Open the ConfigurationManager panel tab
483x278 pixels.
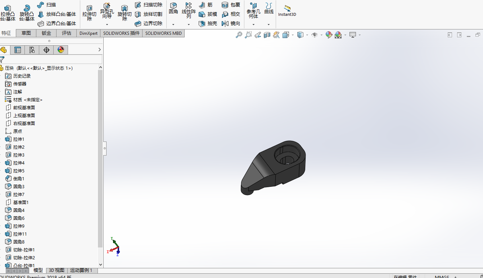pos(32,50)
